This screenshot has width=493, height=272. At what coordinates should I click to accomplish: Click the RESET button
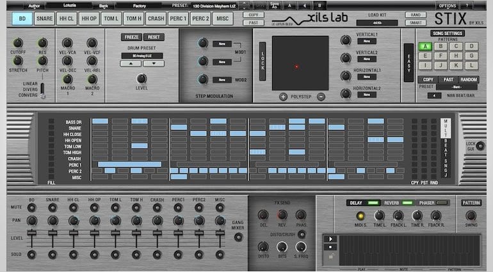tap(154, 37)
